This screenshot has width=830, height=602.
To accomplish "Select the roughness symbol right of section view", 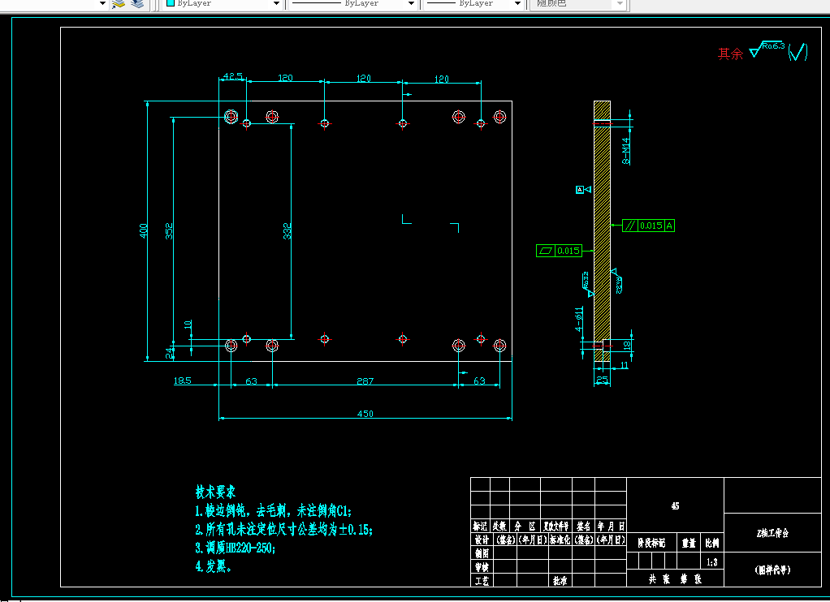I will click(x=616, y=281).
